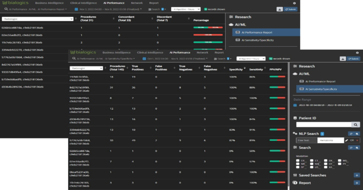Click the Search section magnifier icon

coord(357,147)
